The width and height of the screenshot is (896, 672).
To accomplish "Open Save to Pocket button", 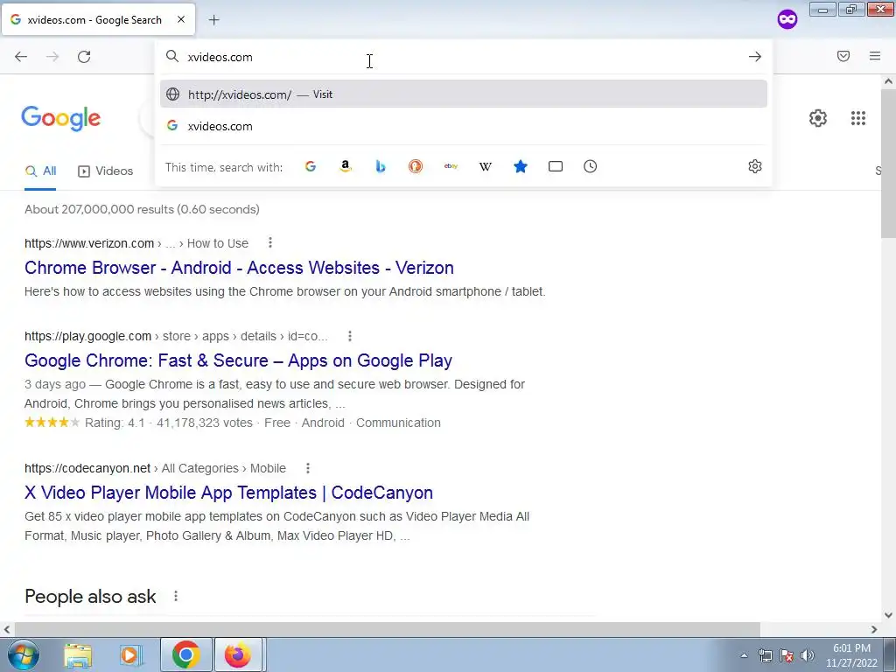I will coord(843,56).
